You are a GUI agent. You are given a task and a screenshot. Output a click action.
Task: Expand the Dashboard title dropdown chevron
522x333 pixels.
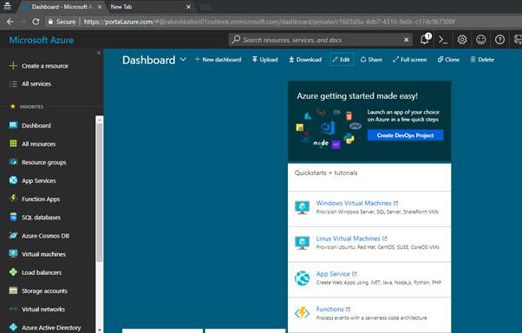pyautogui.click(x=183, y=59)
